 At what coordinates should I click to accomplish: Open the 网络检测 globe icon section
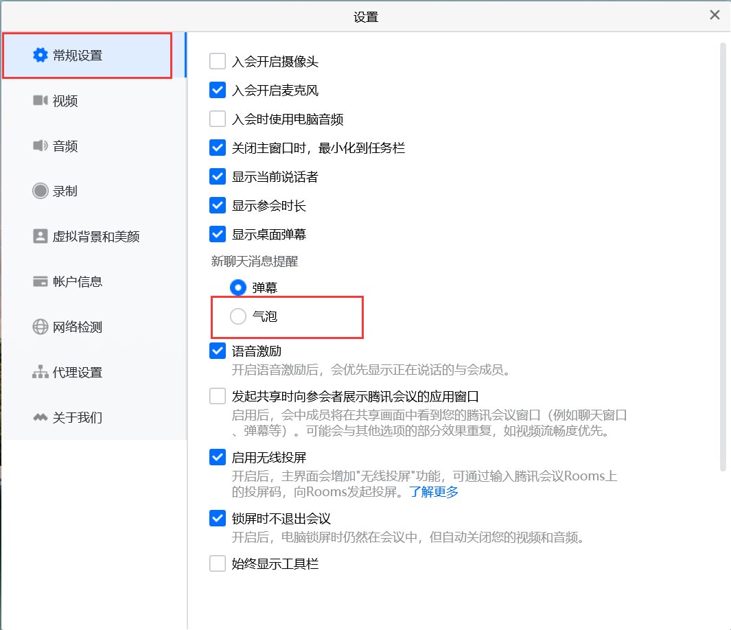40,327
